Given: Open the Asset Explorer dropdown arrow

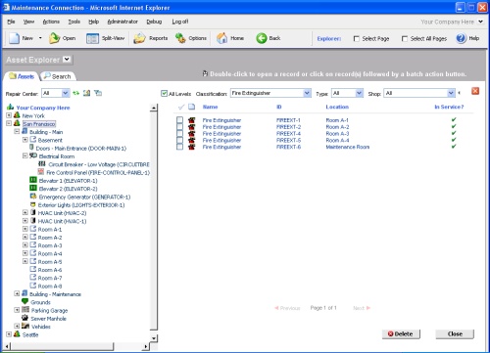Looking at the screenshot, I should pyautogui.click(x=67, y=60).
